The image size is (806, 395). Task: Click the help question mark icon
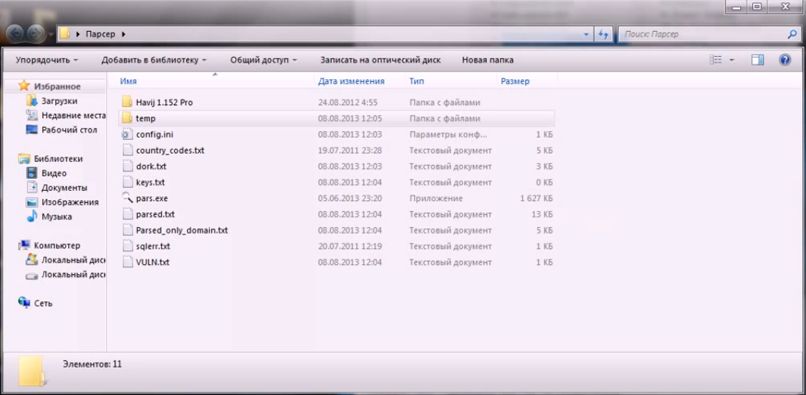pyautogui.click(x=785, y=60)
